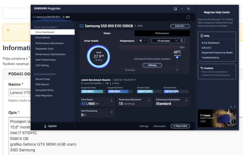Viewport: 243px width, 155px height.
Task: Click the refresh icon in drive bar
Action: point(188,17)
